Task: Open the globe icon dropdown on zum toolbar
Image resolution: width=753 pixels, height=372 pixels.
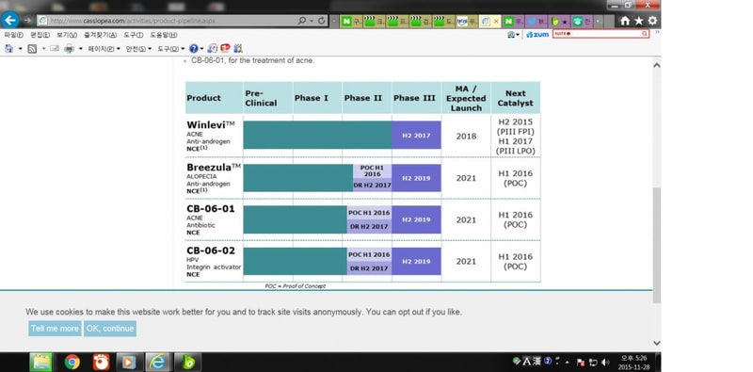Action: 513,35
